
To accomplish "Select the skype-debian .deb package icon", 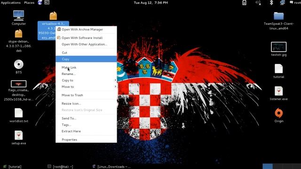I will [x=19, y=33].
